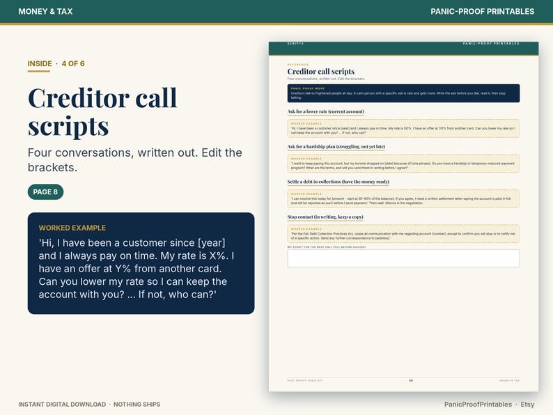Click 'NOTHING SHIPS' footer text

click(x=137, y=405)
